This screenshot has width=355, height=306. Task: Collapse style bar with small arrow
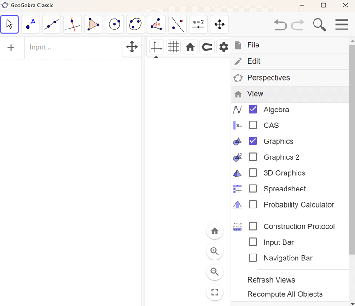click(156, 57)
